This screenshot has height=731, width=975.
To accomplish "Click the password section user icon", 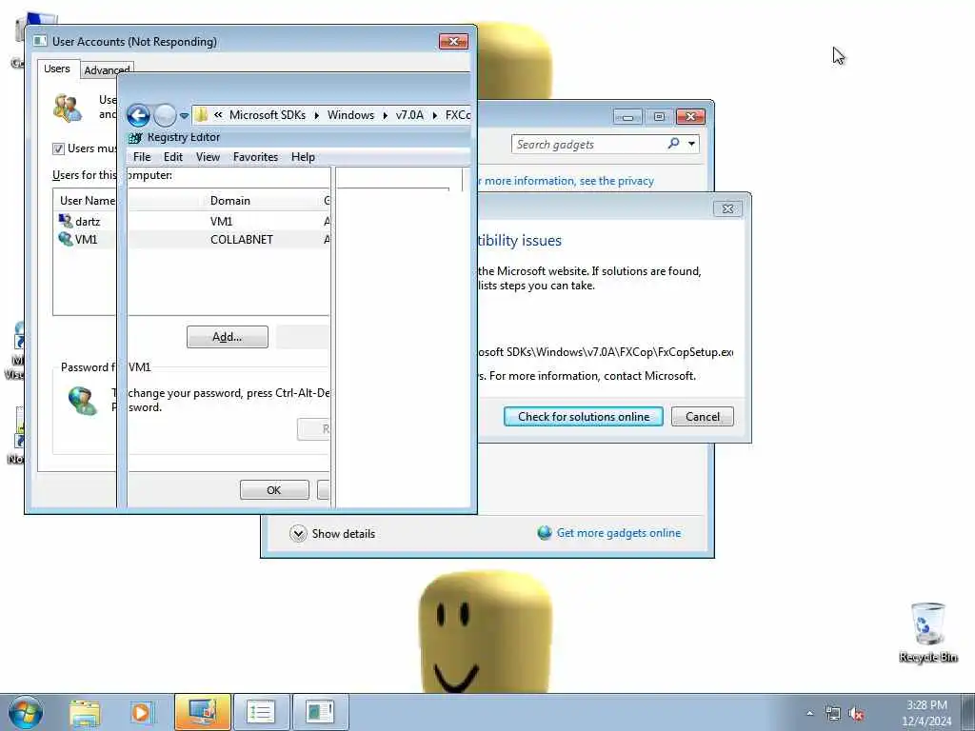I will [x=82, y=400].
